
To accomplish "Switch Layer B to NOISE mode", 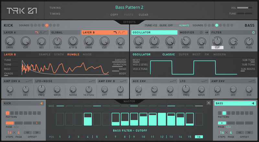I will [87, 54].
